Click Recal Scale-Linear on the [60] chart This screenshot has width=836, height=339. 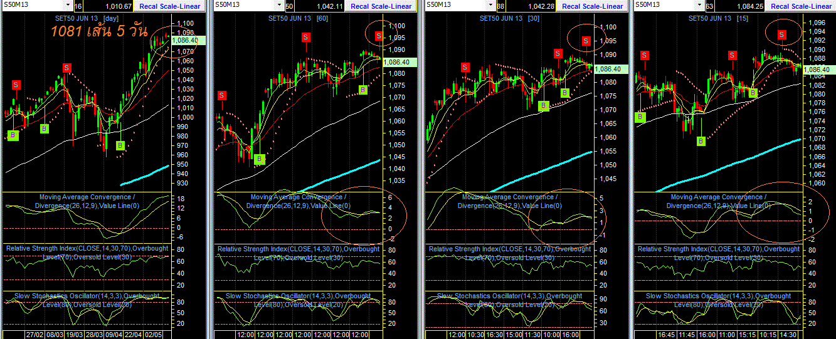[381, 6]
